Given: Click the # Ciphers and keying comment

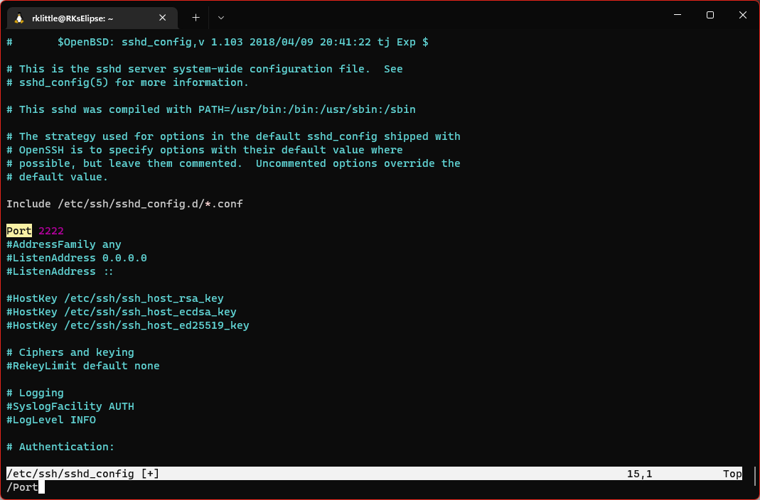Looking at the screenshot, I should [70, 352].
